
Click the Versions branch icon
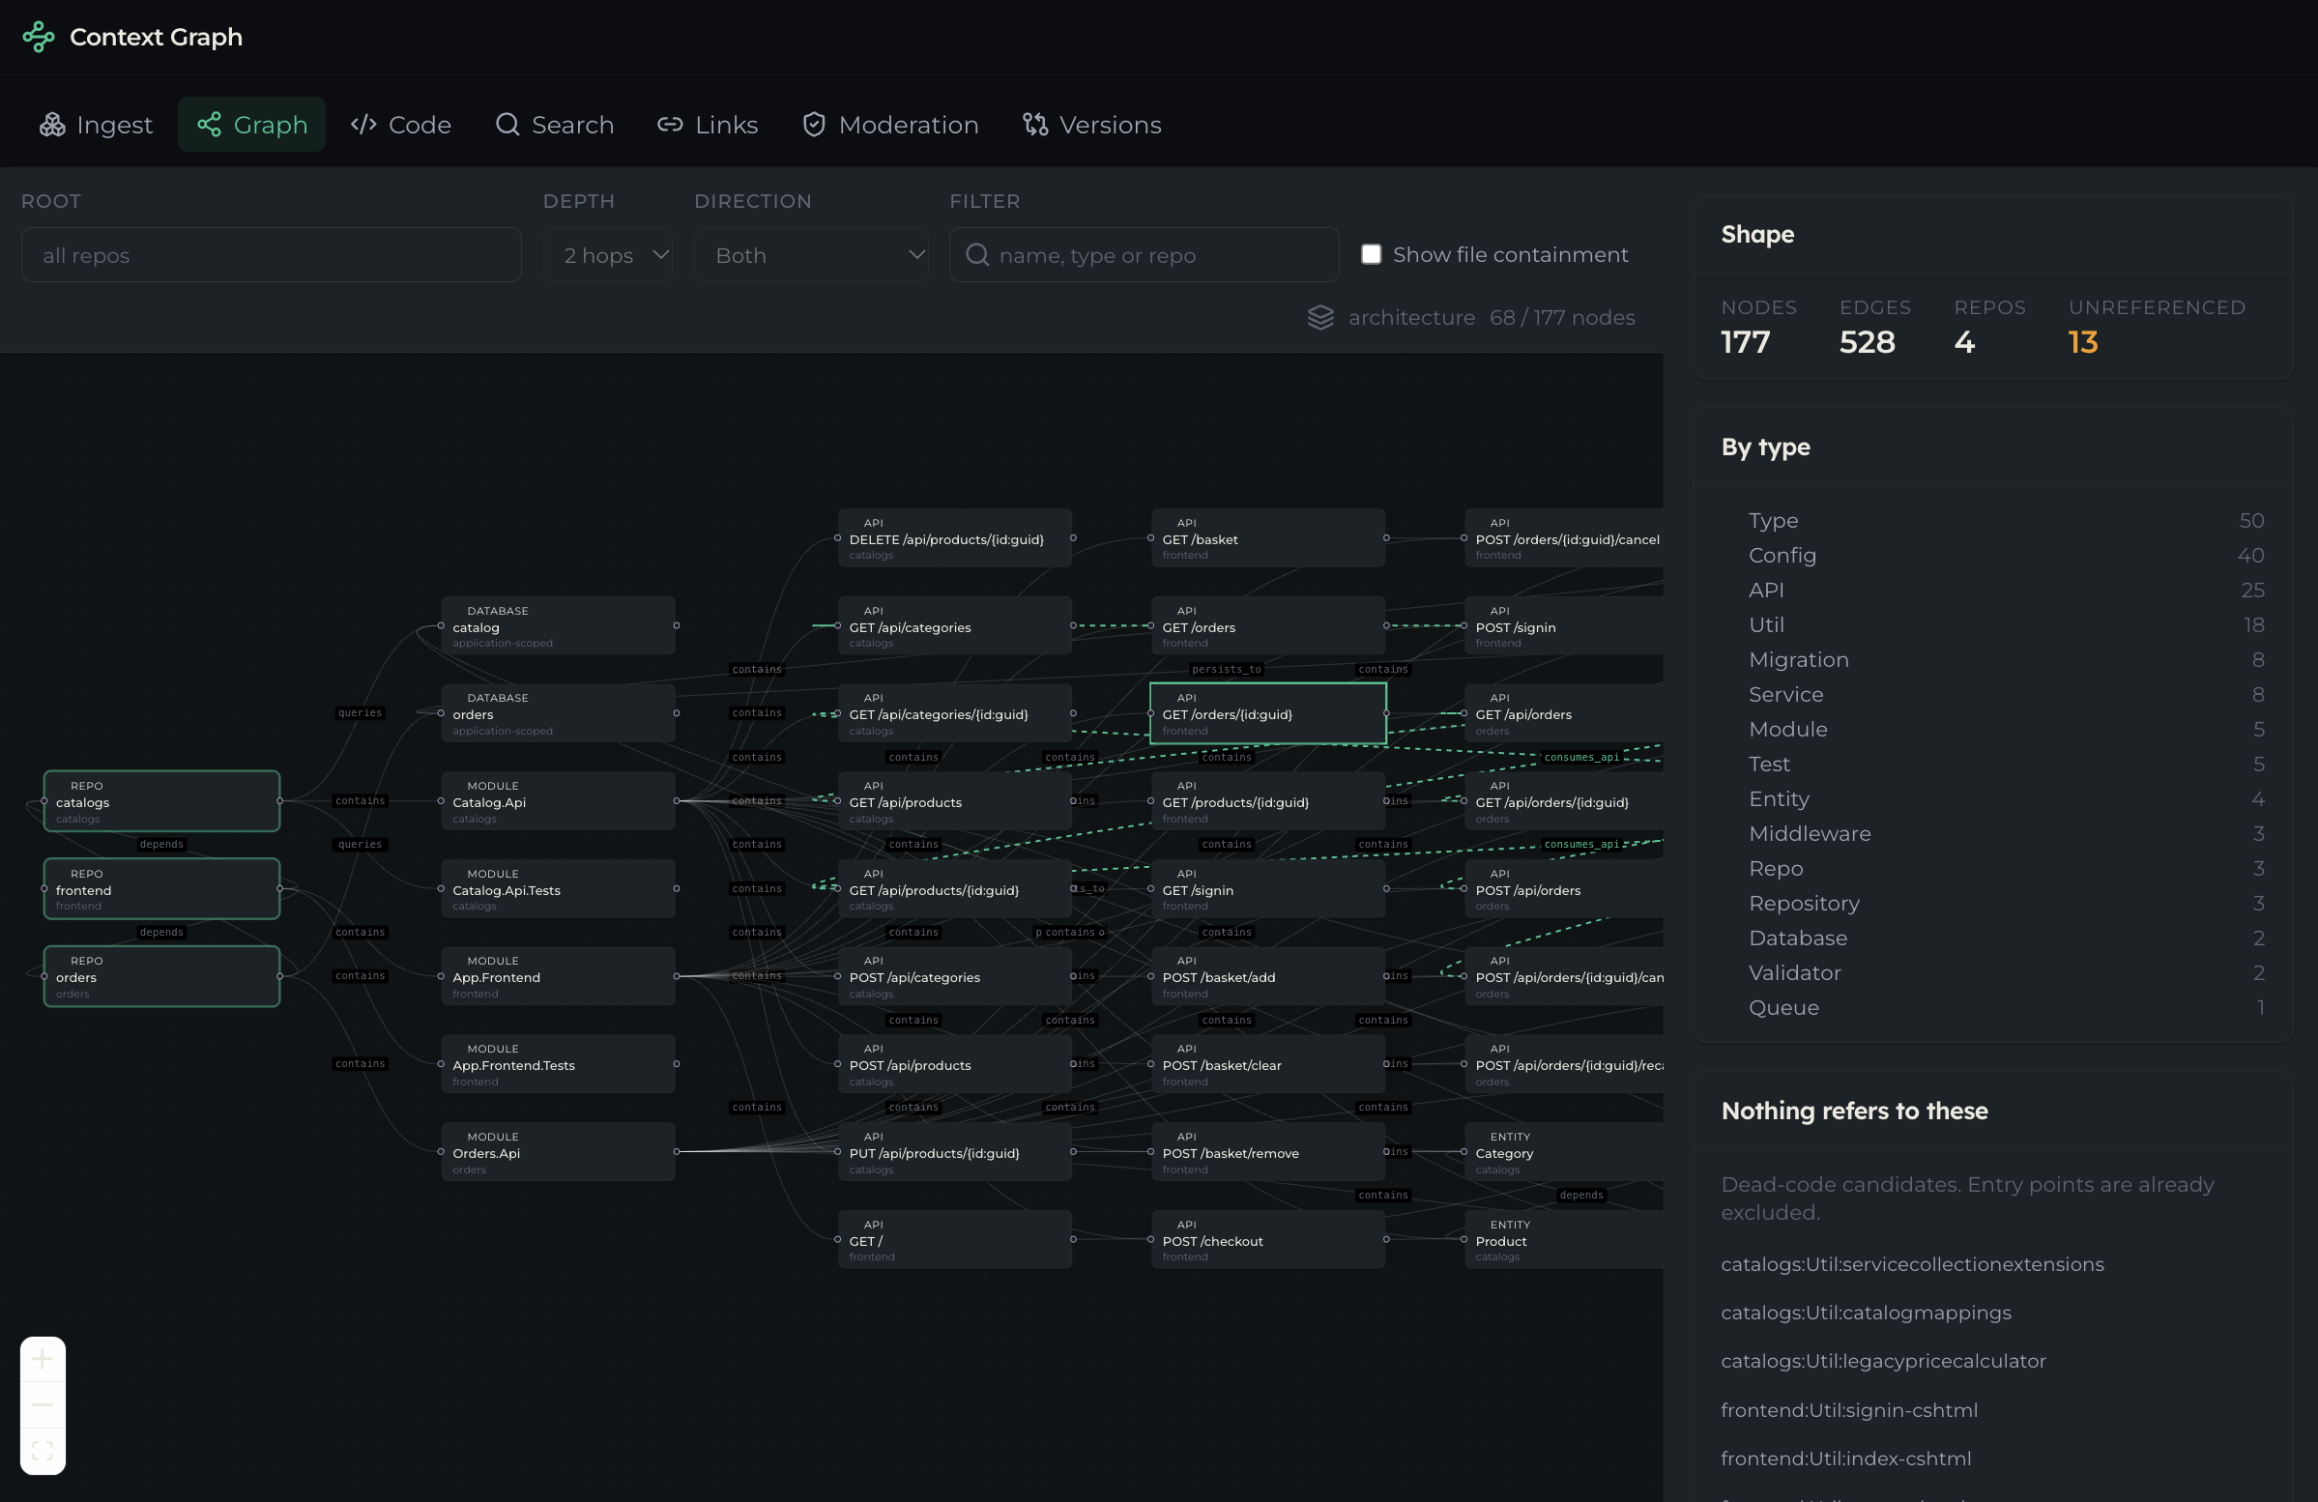(x=1034, y=125)
